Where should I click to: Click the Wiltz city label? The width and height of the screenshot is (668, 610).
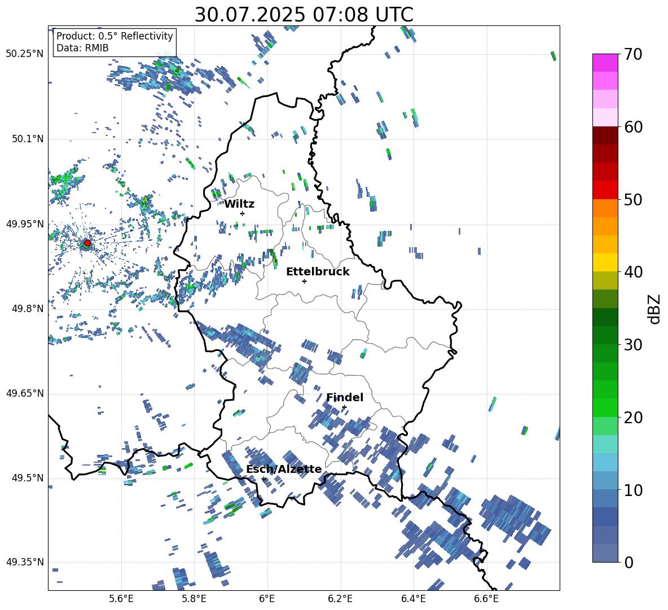[239, 204]
